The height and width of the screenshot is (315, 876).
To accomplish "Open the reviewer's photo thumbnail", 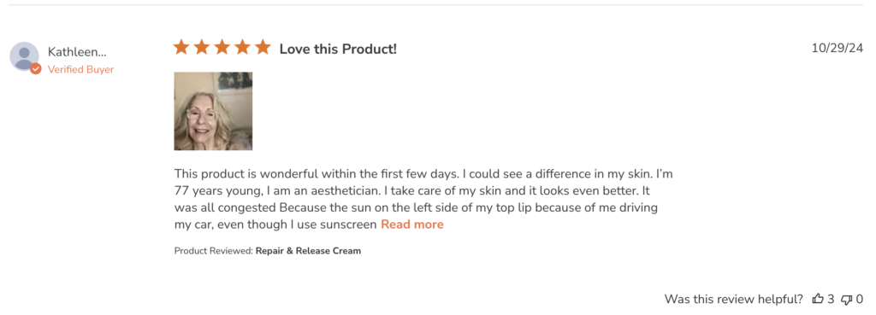I will point(213,111).
